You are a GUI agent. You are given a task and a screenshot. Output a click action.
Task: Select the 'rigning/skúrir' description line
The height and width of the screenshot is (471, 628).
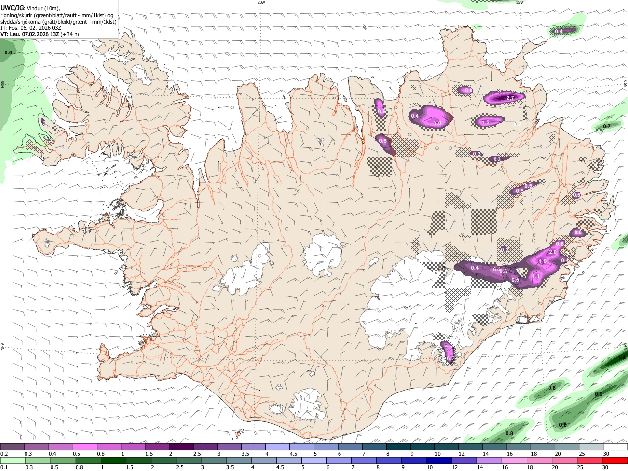pos(57,15)
